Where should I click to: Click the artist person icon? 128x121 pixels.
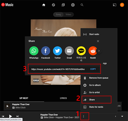(x=85, y=92)
